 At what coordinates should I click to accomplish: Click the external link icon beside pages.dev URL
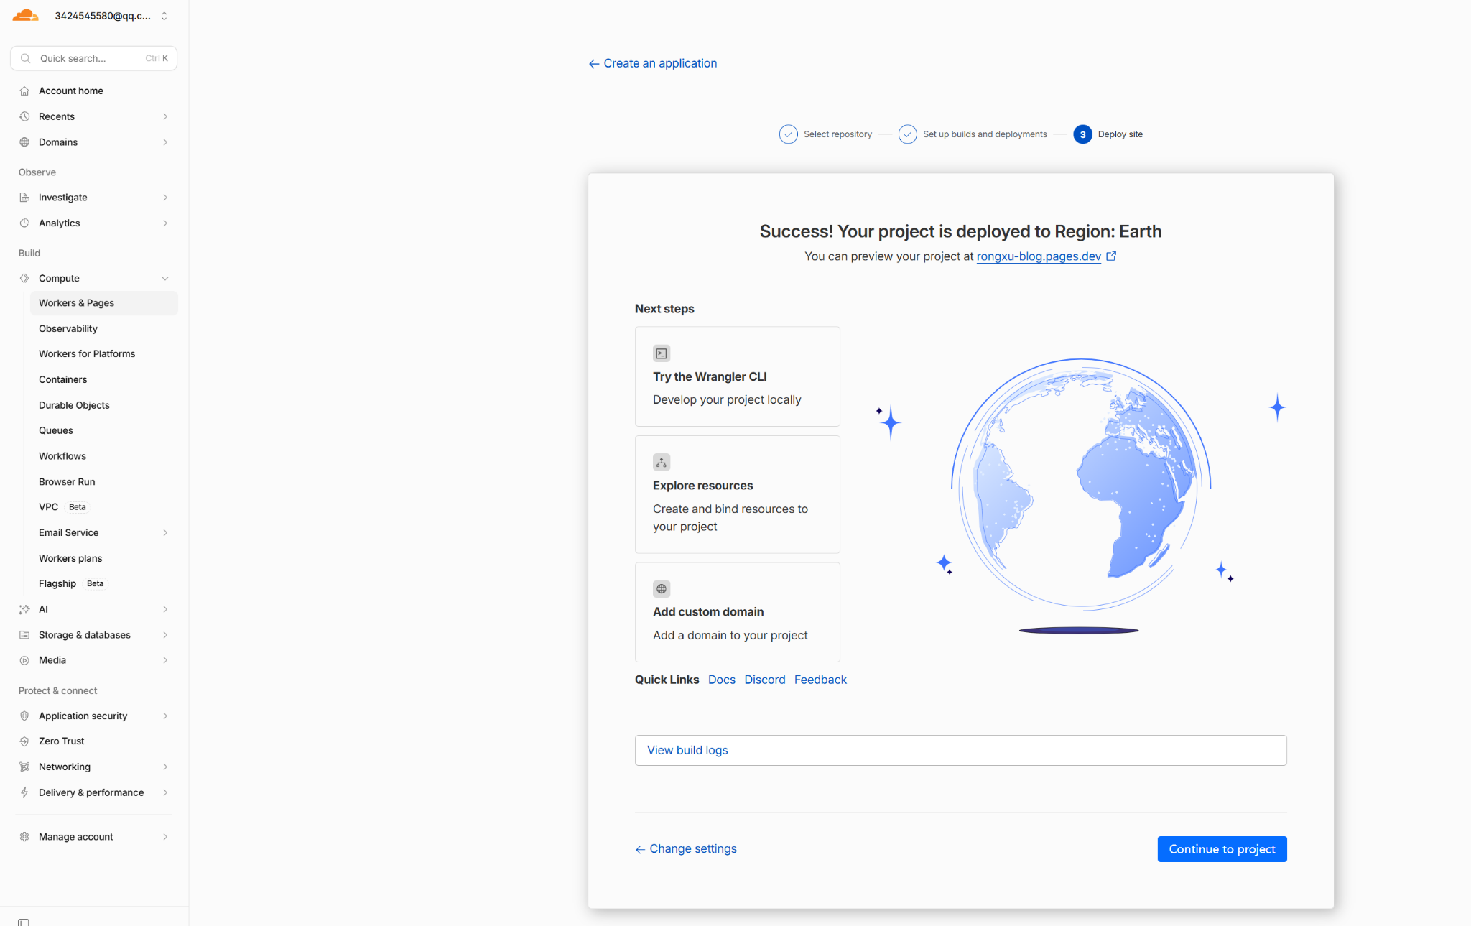click(1111, 256)
